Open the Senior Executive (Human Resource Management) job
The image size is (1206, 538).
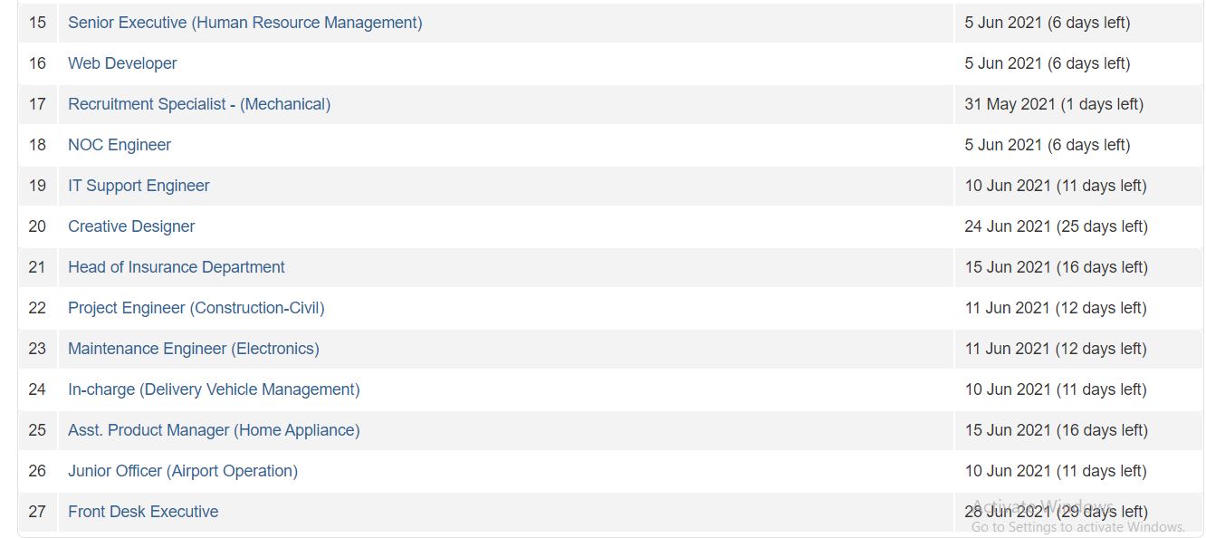[x=244, y=23]
